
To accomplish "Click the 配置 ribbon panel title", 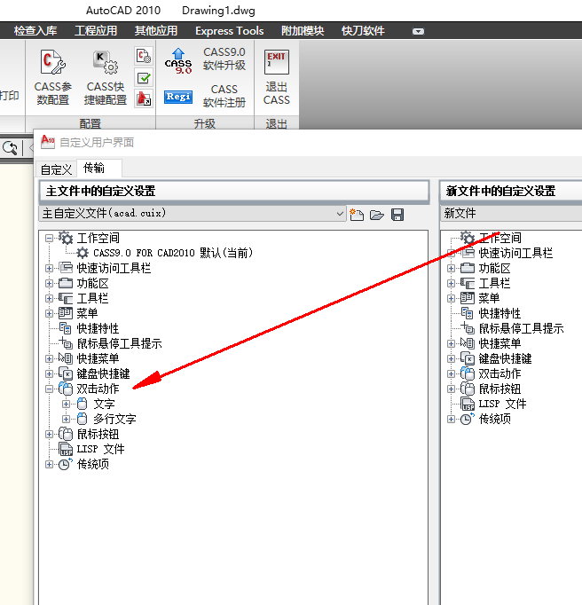I will tap(90, 123).
